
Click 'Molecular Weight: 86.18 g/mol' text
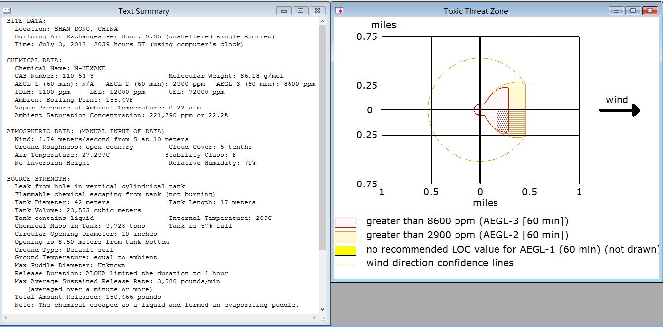[226, 76]
